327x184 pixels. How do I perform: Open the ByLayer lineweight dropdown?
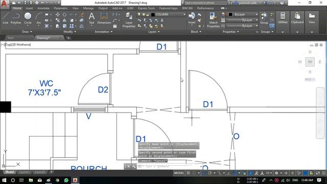[x=242, y=20]
